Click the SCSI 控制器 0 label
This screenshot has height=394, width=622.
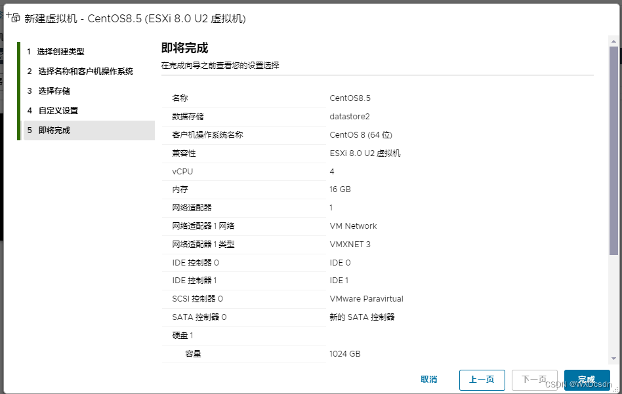(x=197, y=299)
